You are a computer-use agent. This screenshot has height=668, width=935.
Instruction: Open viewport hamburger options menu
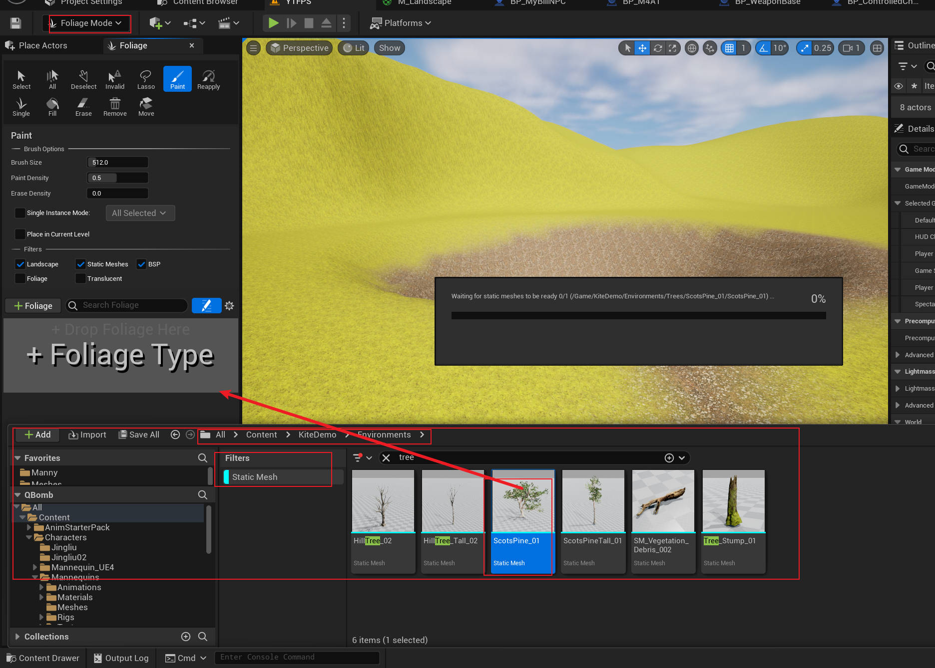253,48
